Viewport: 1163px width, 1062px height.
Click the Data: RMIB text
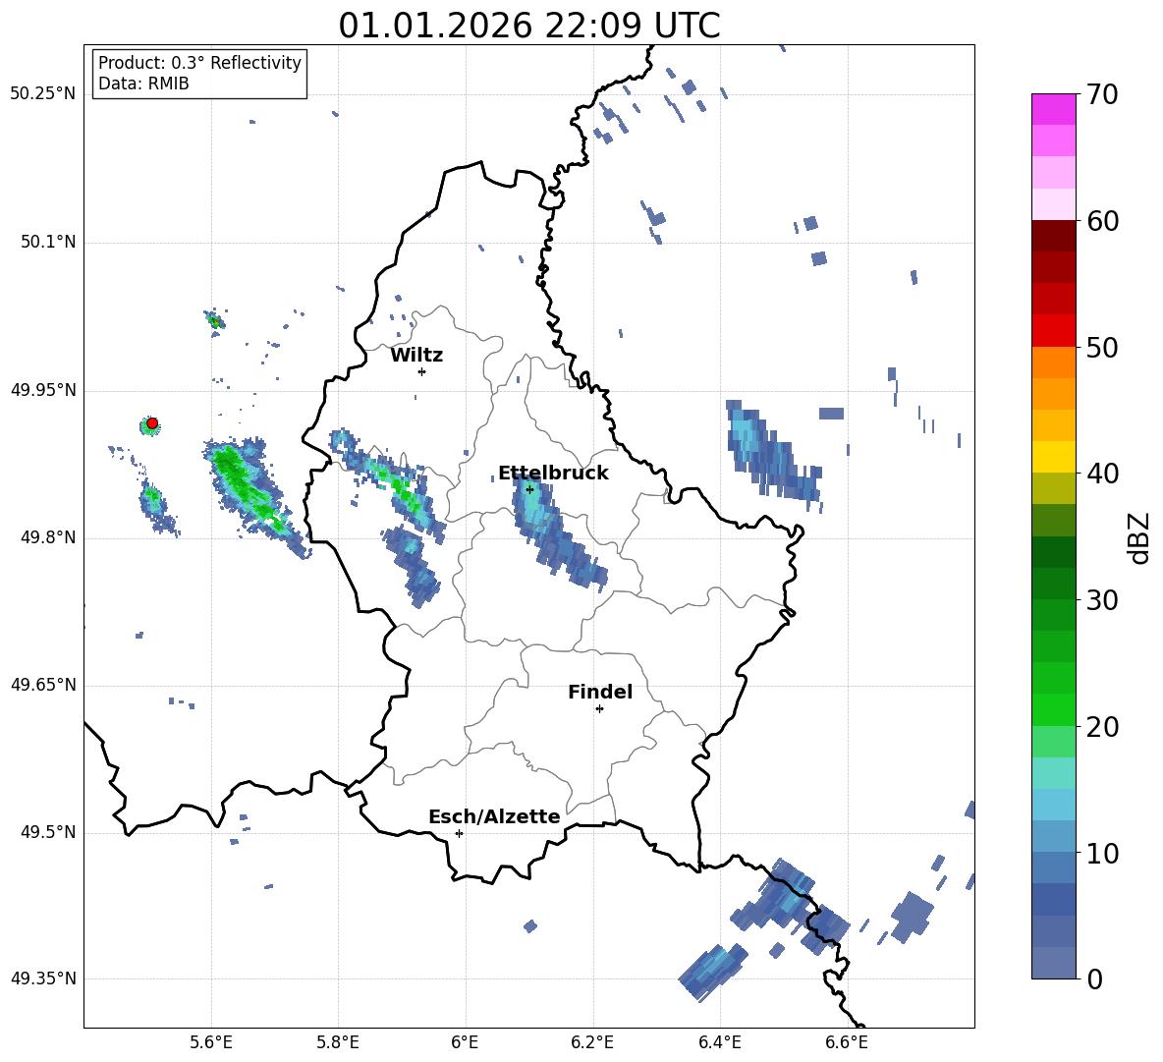143,84
